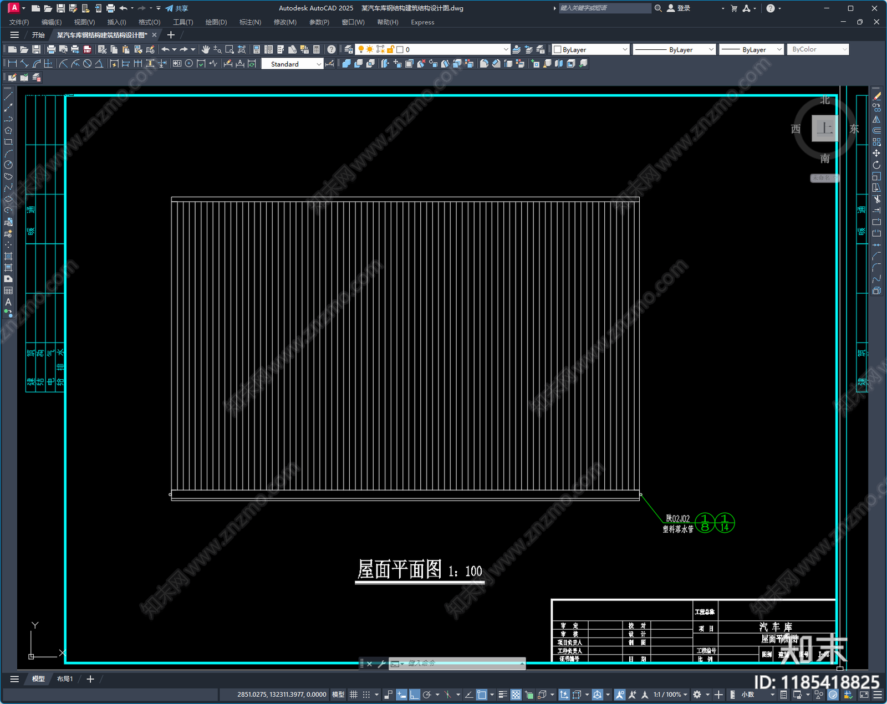Image resolution: width=887 pixels, height=704 pixels.
Task: Toggle snap mode in status bar
Action: coord(366,695)
